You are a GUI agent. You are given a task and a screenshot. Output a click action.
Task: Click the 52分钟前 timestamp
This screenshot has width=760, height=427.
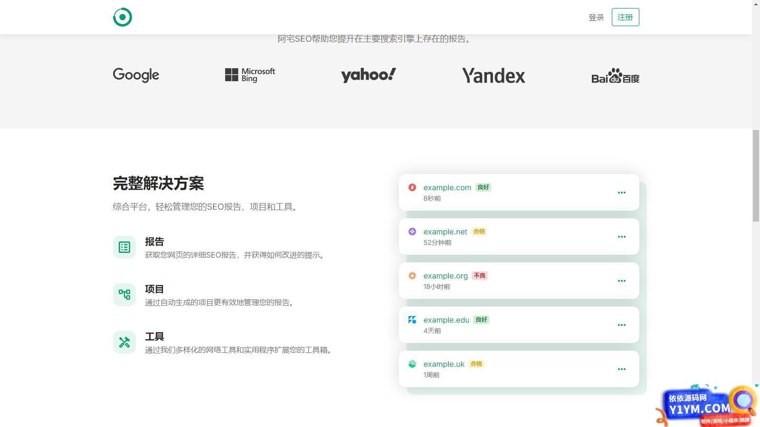pyautogui.click(x=437, y=242)
